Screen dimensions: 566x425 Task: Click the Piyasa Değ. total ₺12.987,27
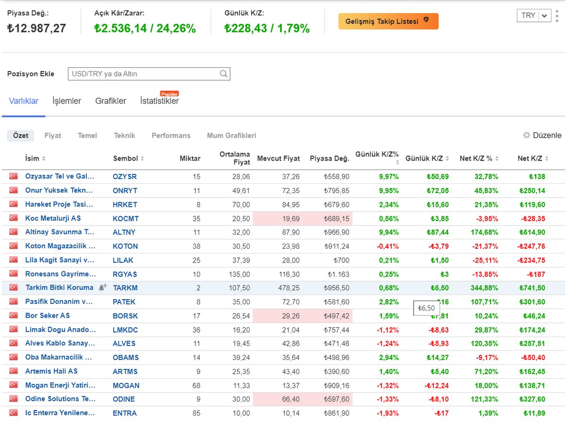click(x=36, y=28)
